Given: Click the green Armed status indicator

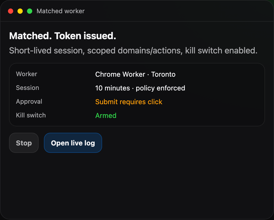Looking at the screenshot, I should tap(106, 116).
